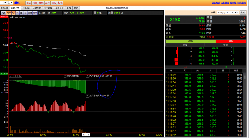
Task: Click the red 38% outer volume bar
Action: click(x=231, y=41)
